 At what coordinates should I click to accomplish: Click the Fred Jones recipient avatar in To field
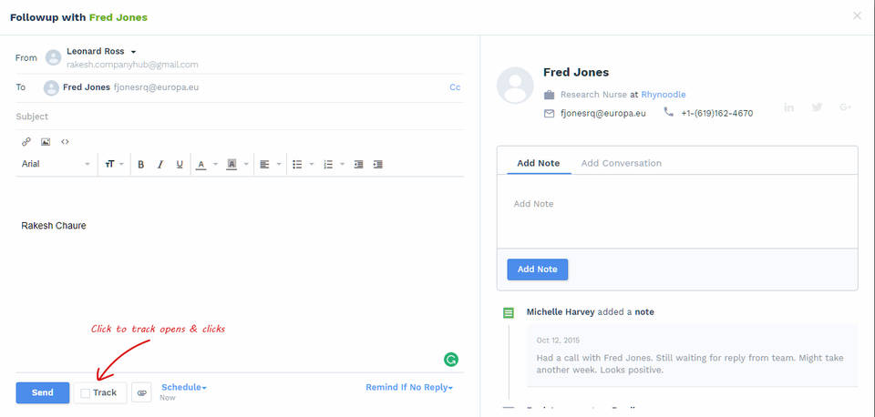click(51, 87)
